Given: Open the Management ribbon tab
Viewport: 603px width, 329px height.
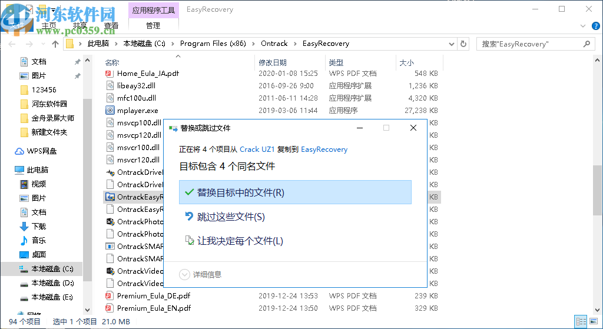Looking at the screenshot, I should point(153,26).
